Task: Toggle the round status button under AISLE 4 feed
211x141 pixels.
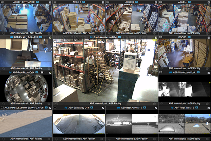Action: pyautogui.click(x=209, y=33)
